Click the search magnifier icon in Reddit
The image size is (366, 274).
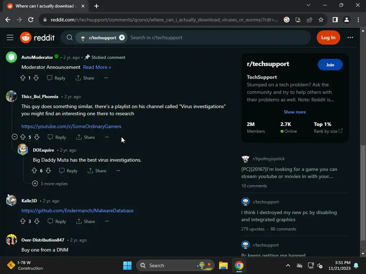coord(69,37)
